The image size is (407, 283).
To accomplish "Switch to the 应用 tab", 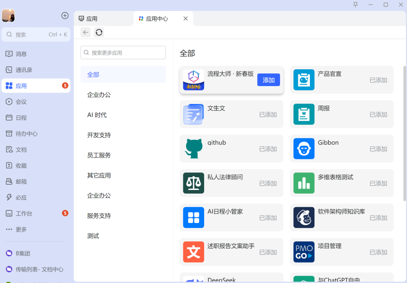I will [x=104, y=19].
